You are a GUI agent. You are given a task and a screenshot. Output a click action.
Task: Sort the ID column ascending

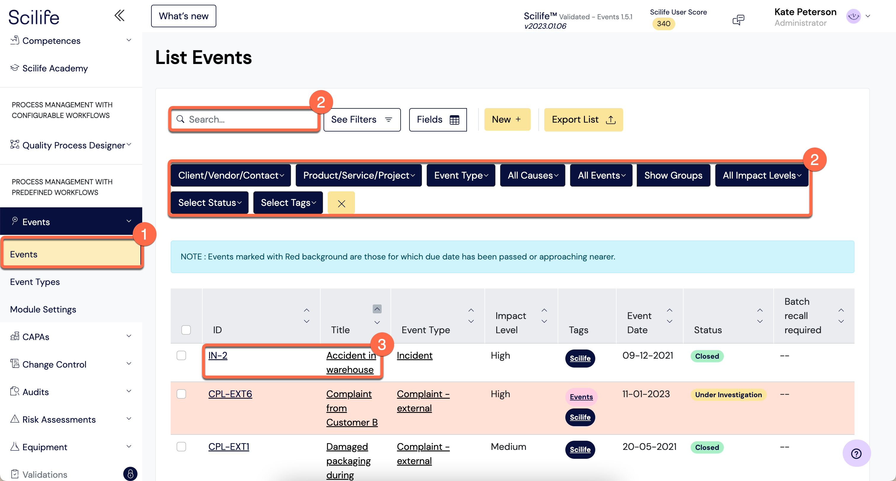[x=306, y=310]
